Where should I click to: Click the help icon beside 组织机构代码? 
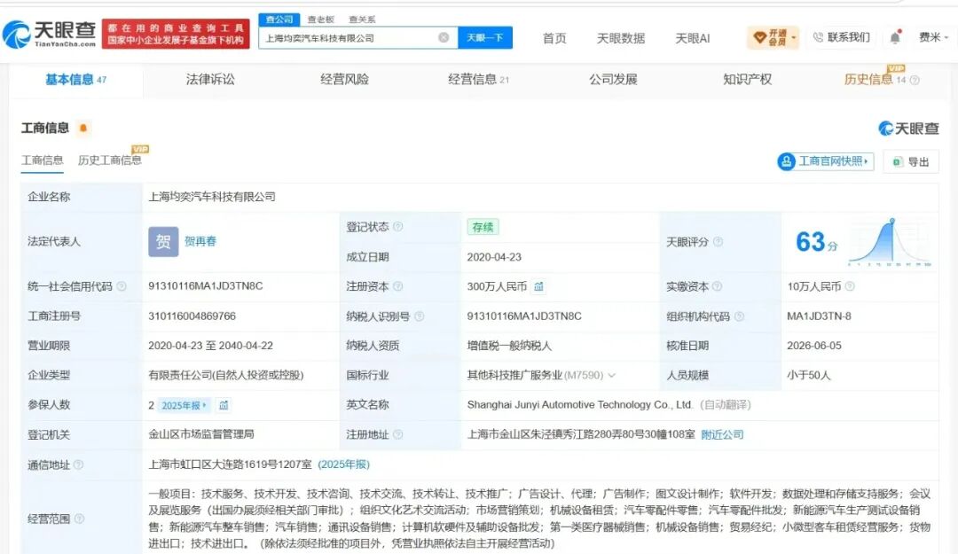(739, 316)
